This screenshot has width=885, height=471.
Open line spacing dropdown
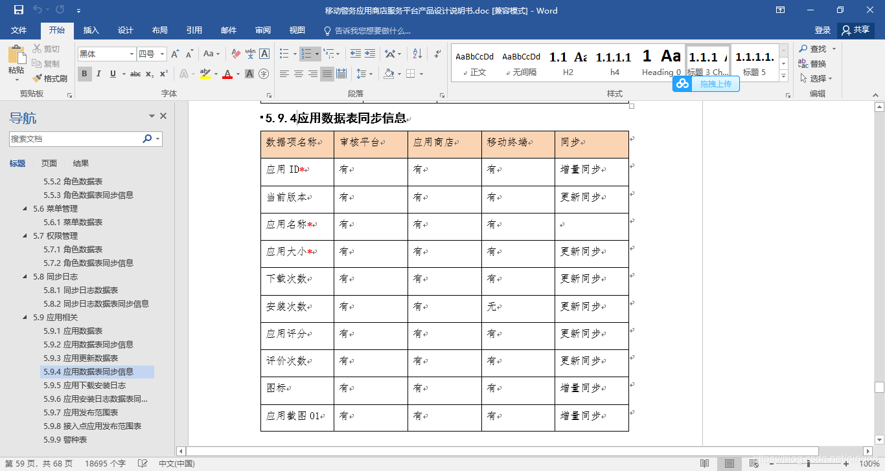365,74
